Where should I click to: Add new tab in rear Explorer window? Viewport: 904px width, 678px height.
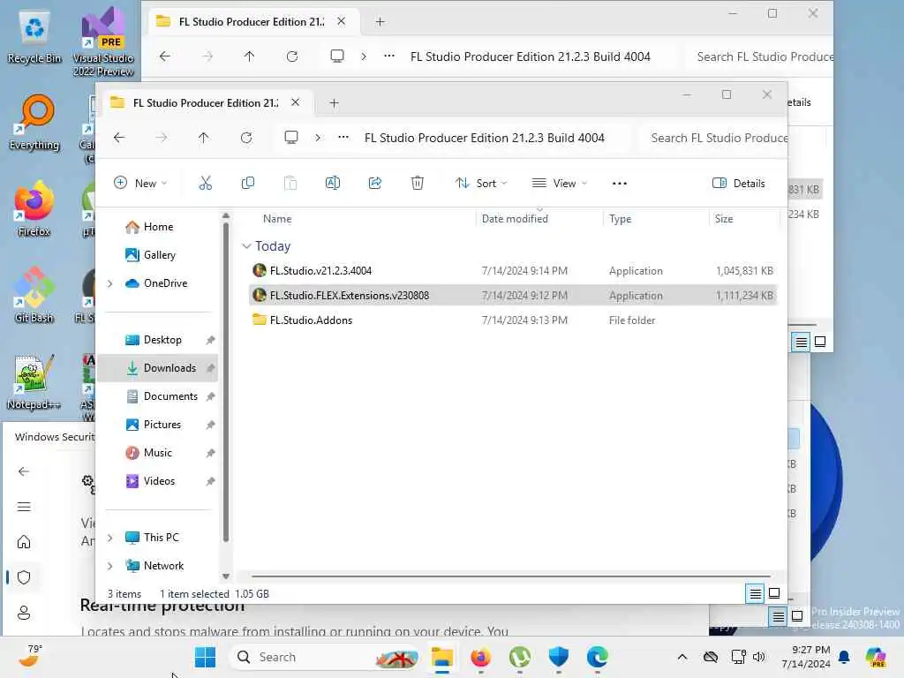click(380, 22)
